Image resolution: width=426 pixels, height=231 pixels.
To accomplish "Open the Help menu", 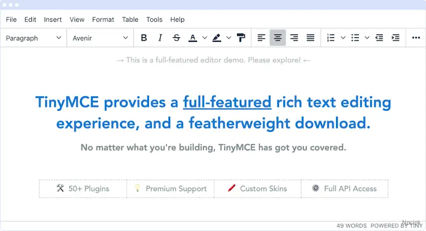I will (177, 20).
